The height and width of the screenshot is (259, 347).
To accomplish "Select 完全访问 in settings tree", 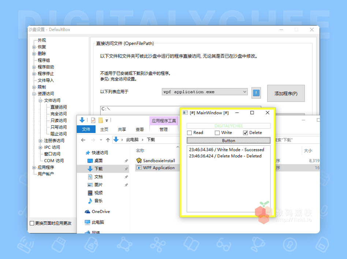I will click(59, 114).
